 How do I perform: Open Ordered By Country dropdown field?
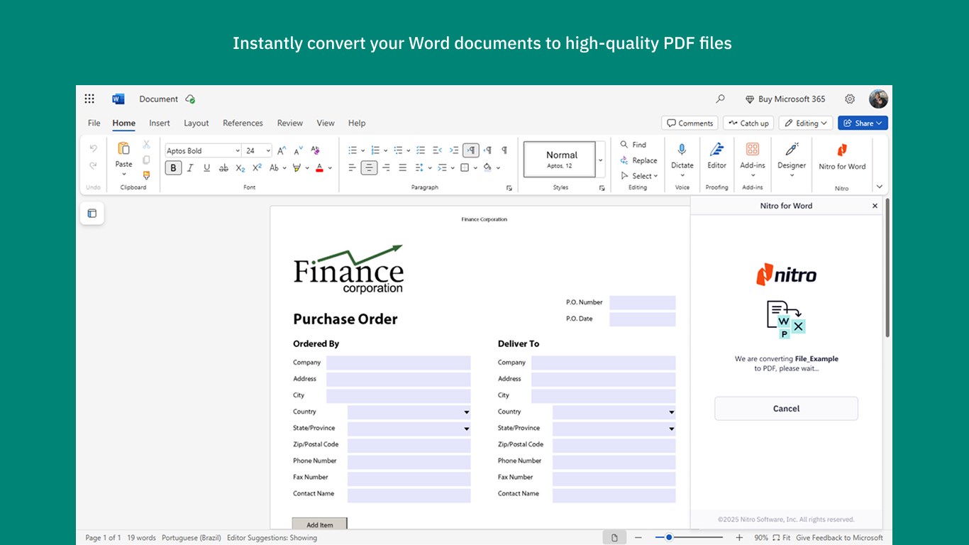409,412
